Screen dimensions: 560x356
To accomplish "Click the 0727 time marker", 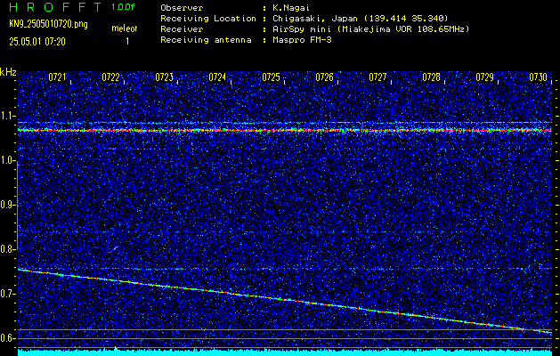I will pyautogui.click(x=377, y=77).
